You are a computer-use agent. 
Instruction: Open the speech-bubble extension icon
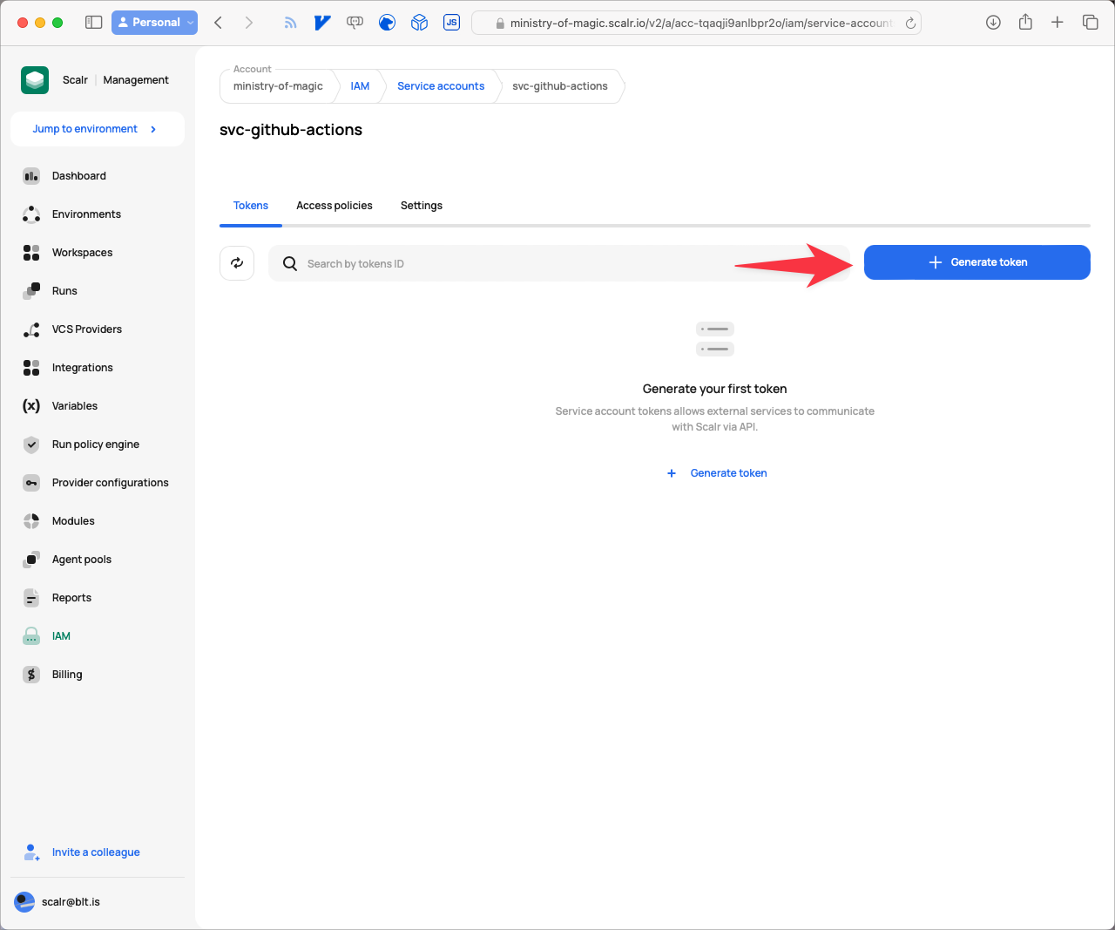355,23
